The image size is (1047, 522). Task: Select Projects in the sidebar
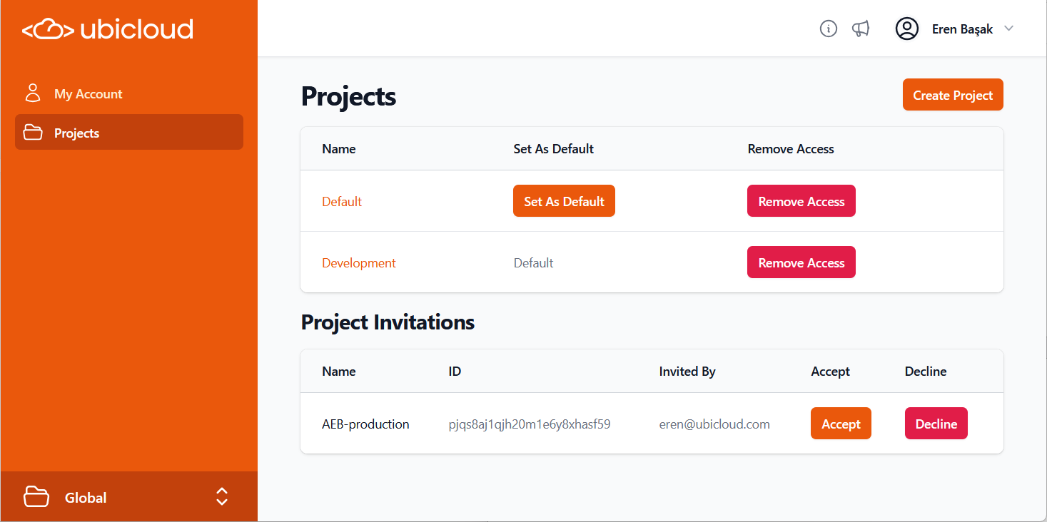tap(77, 133)
